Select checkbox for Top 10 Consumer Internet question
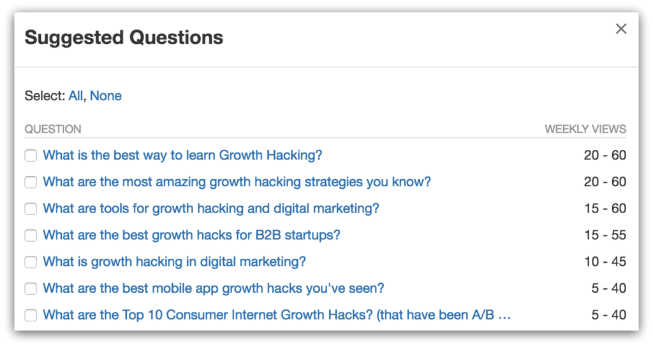 31,315
